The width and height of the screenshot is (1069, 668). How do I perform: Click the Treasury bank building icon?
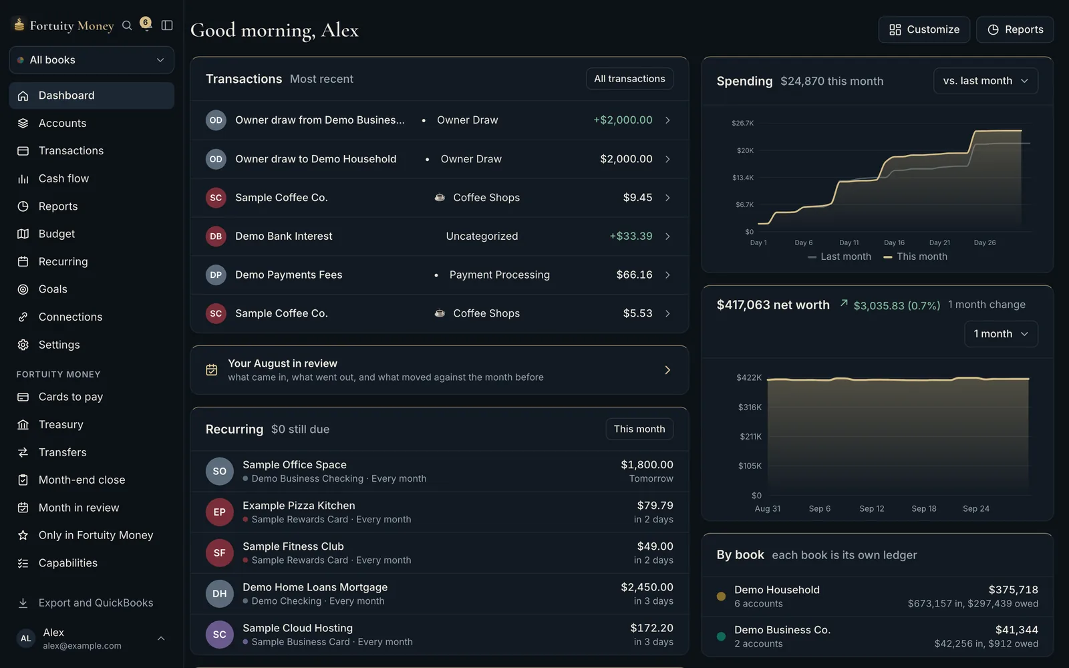23,425
